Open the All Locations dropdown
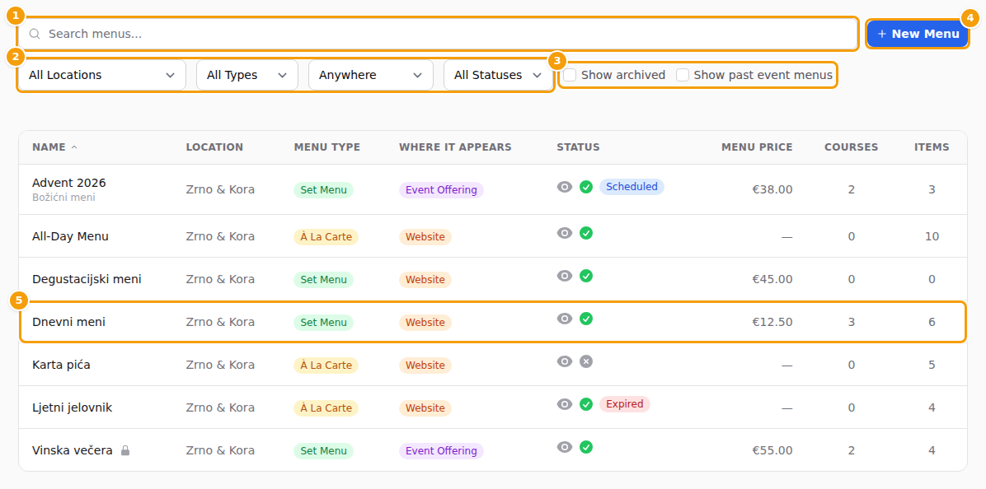This screenshot has height=489, width=986. coord(102,76)
